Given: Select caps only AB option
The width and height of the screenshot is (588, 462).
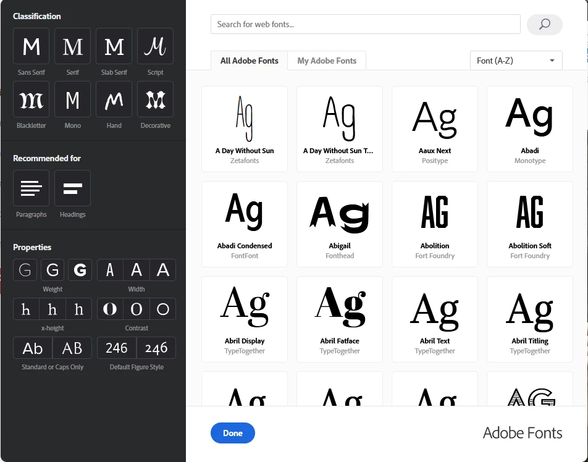Looking at the screenshot, I should [x=72, y=348].
